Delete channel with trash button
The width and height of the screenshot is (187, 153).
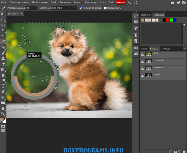click(x=184, y=152)
